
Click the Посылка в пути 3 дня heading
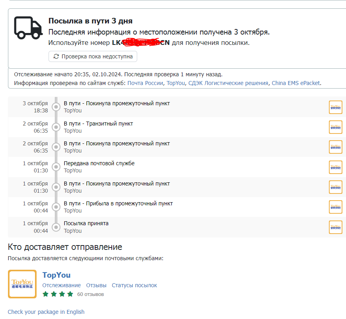pos(90,21)
